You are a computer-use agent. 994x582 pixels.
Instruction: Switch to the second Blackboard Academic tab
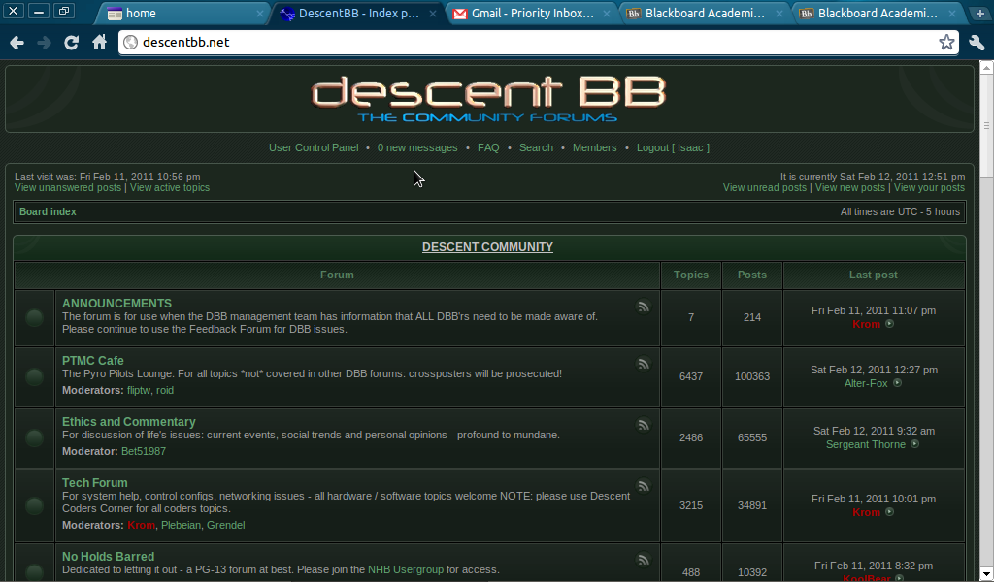pos(878,14)
